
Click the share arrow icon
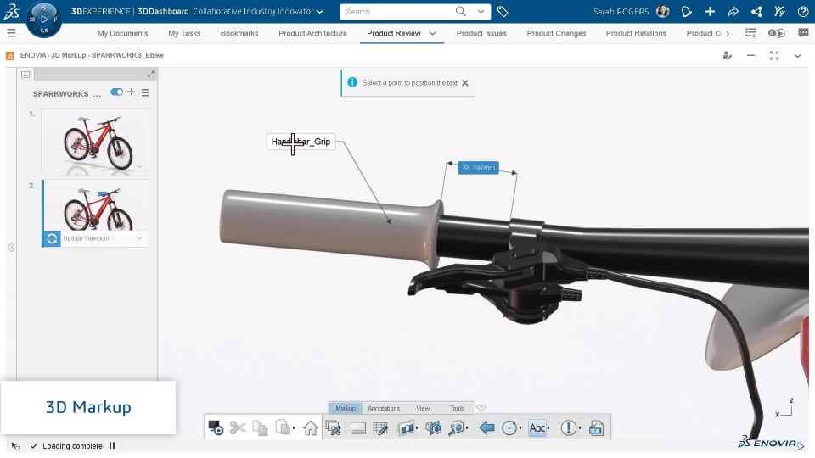733,11
